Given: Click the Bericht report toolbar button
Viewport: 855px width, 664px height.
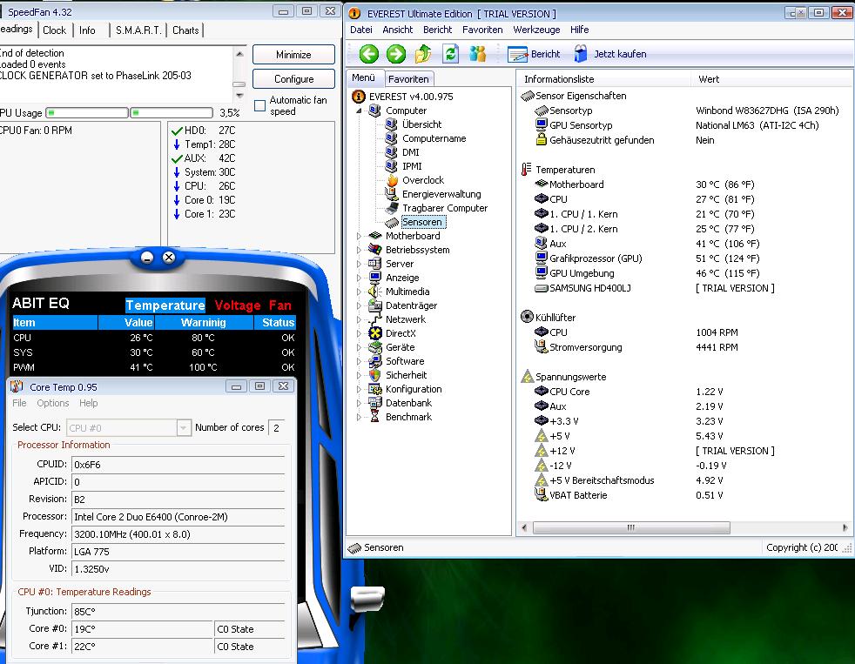Looking at the screenshot, I should click(534, 54).
